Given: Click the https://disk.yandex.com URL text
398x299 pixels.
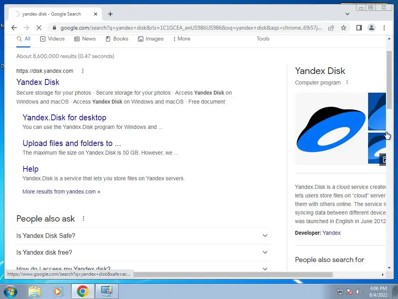Looking at the screenshot, I should pyautogui.click(x=45, y=71).
